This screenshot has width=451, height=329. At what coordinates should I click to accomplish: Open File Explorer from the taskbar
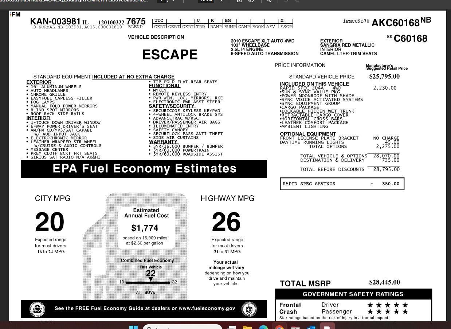[x=247, y=327]
